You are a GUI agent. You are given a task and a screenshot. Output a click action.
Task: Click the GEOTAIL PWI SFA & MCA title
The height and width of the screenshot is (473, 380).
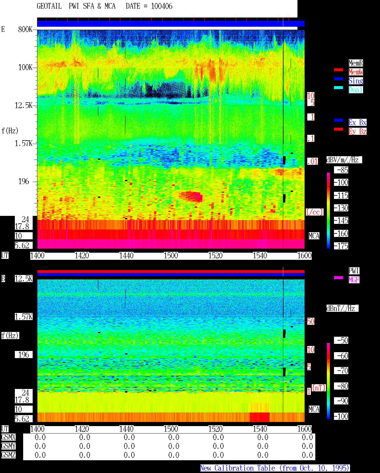point(76,6)
